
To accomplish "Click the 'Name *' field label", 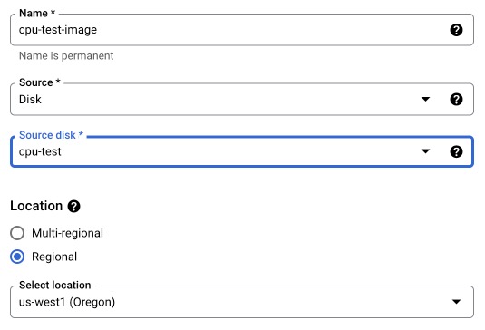I will click(x=37, y=13).
